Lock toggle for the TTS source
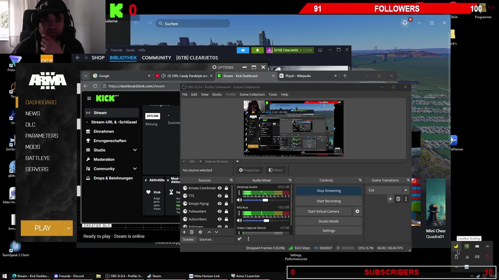Viewport: 499px width, 280px height. pyautogui.click(x=226, y=196)
